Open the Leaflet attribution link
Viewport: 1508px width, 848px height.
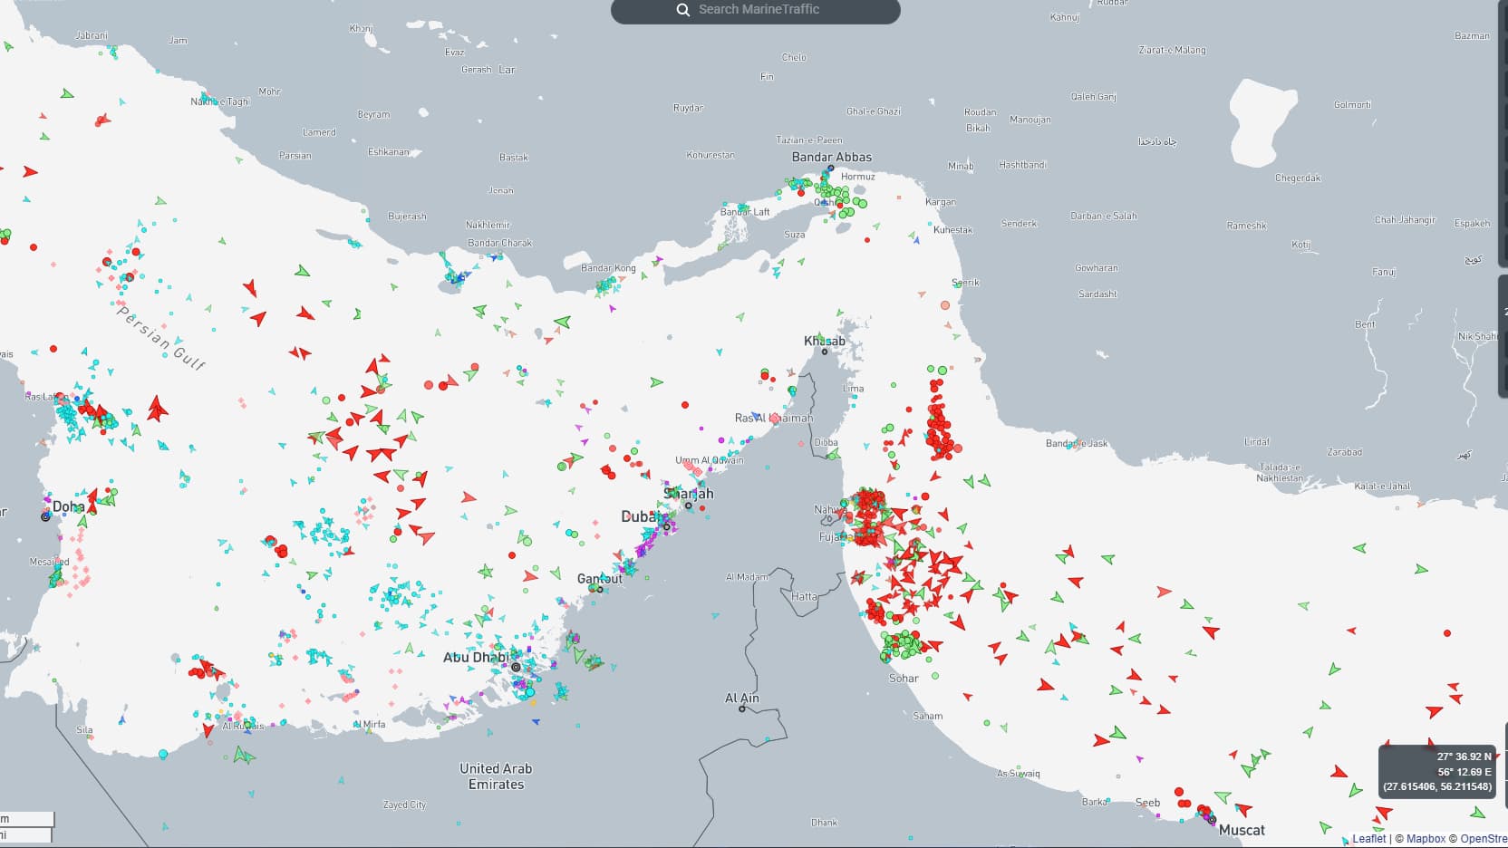pos(1368,839)
